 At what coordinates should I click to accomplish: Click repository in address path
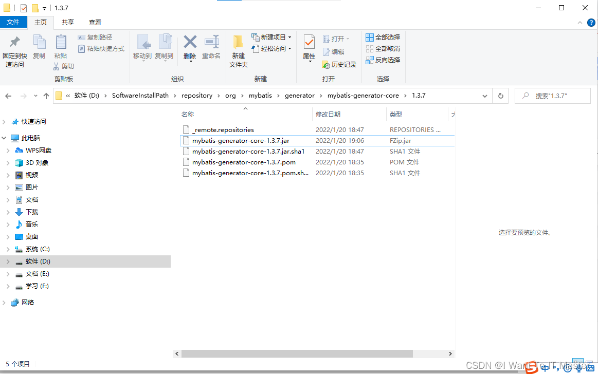[197, 96]
